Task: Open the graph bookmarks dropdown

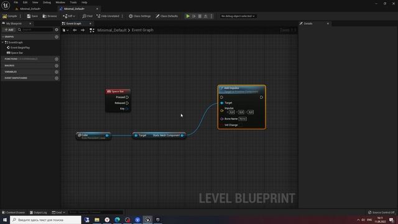Action: pos(65,30)
